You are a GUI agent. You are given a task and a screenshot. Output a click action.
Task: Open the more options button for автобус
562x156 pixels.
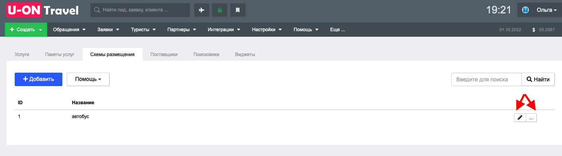click(x=531, y=118)
